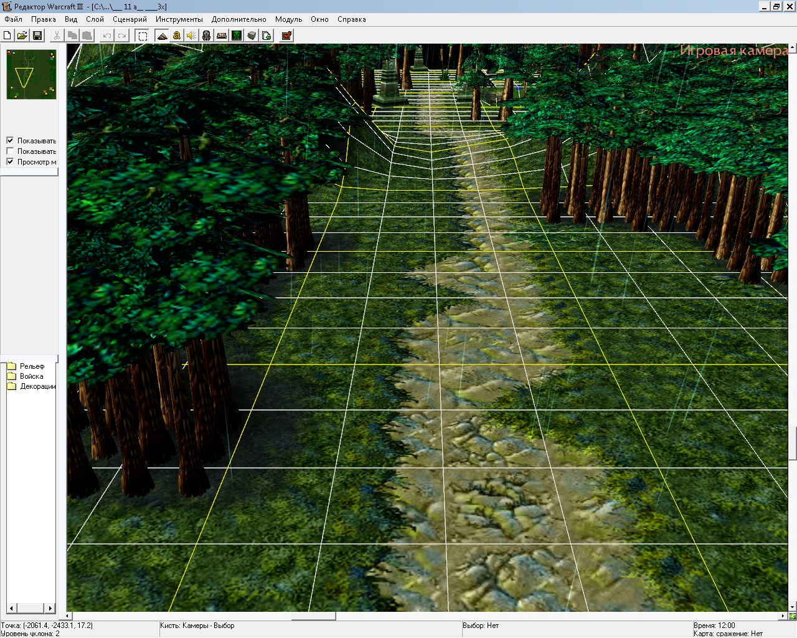Open the Campaign Editor icon

coord(222,36)
